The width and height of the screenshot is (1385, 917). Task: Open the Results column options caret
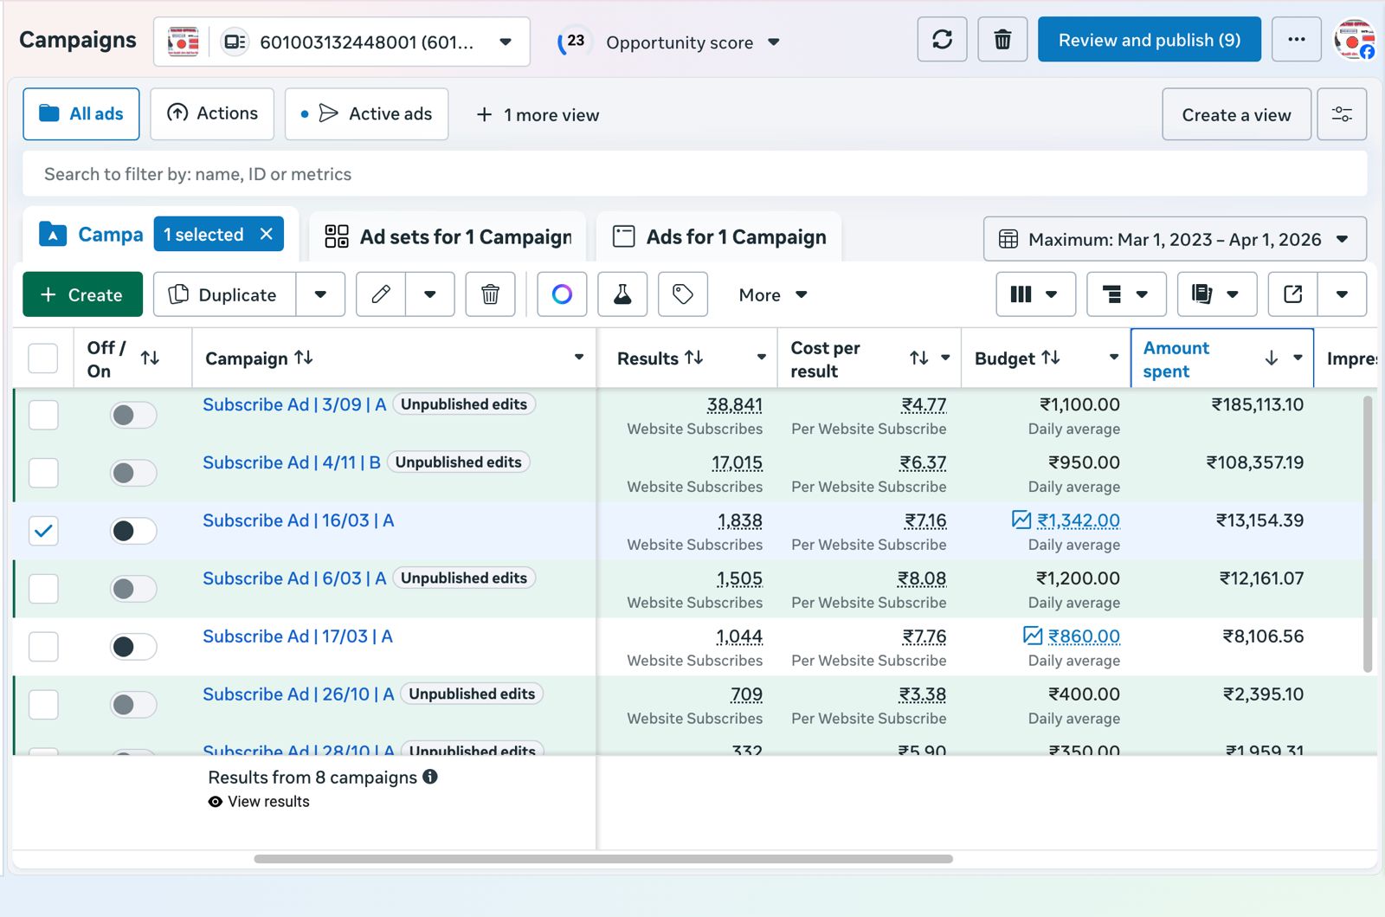click(x=762, y=357)
